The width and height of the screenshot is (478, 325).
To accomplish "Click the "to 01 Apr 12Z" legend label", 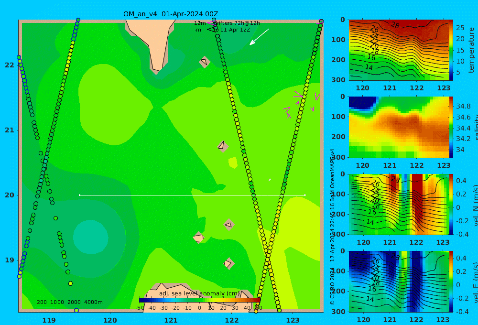I will click(x=232, y=30).
